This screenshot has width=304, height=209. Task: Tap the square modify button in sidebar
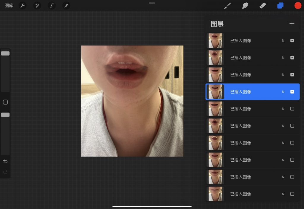point(5,102)
